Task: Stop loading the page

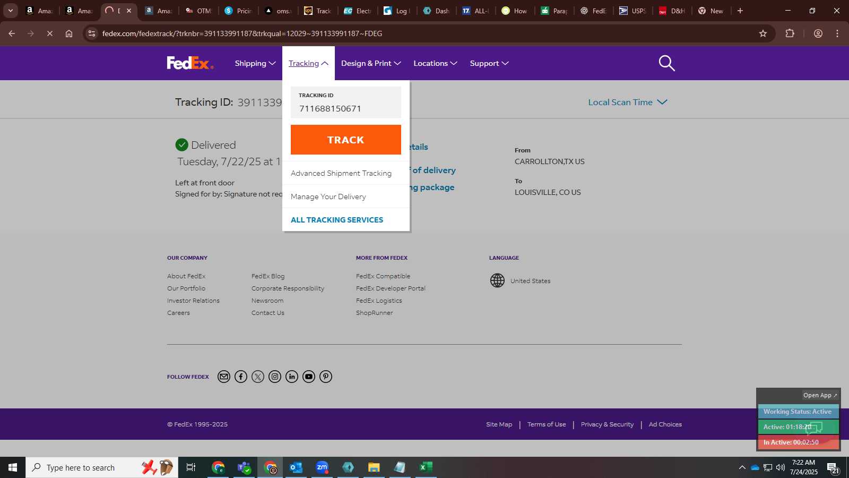Action: [49, 33]
